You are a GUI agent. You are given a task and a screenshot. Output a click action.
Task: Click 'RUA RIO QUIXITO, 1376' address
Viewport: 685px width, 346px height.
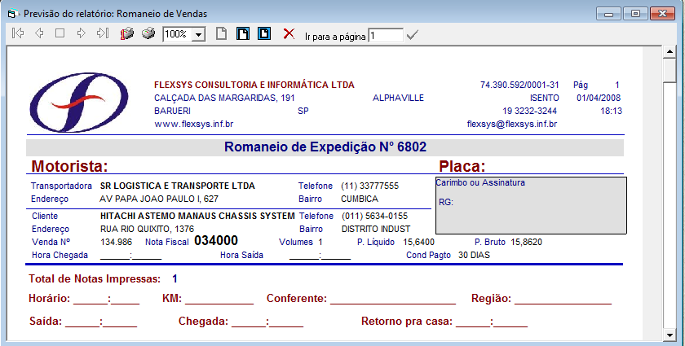[148, 229]
